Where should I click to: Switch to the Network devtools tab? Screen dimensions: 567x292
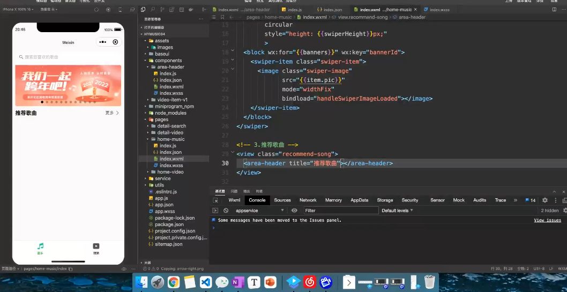point(308,200)
